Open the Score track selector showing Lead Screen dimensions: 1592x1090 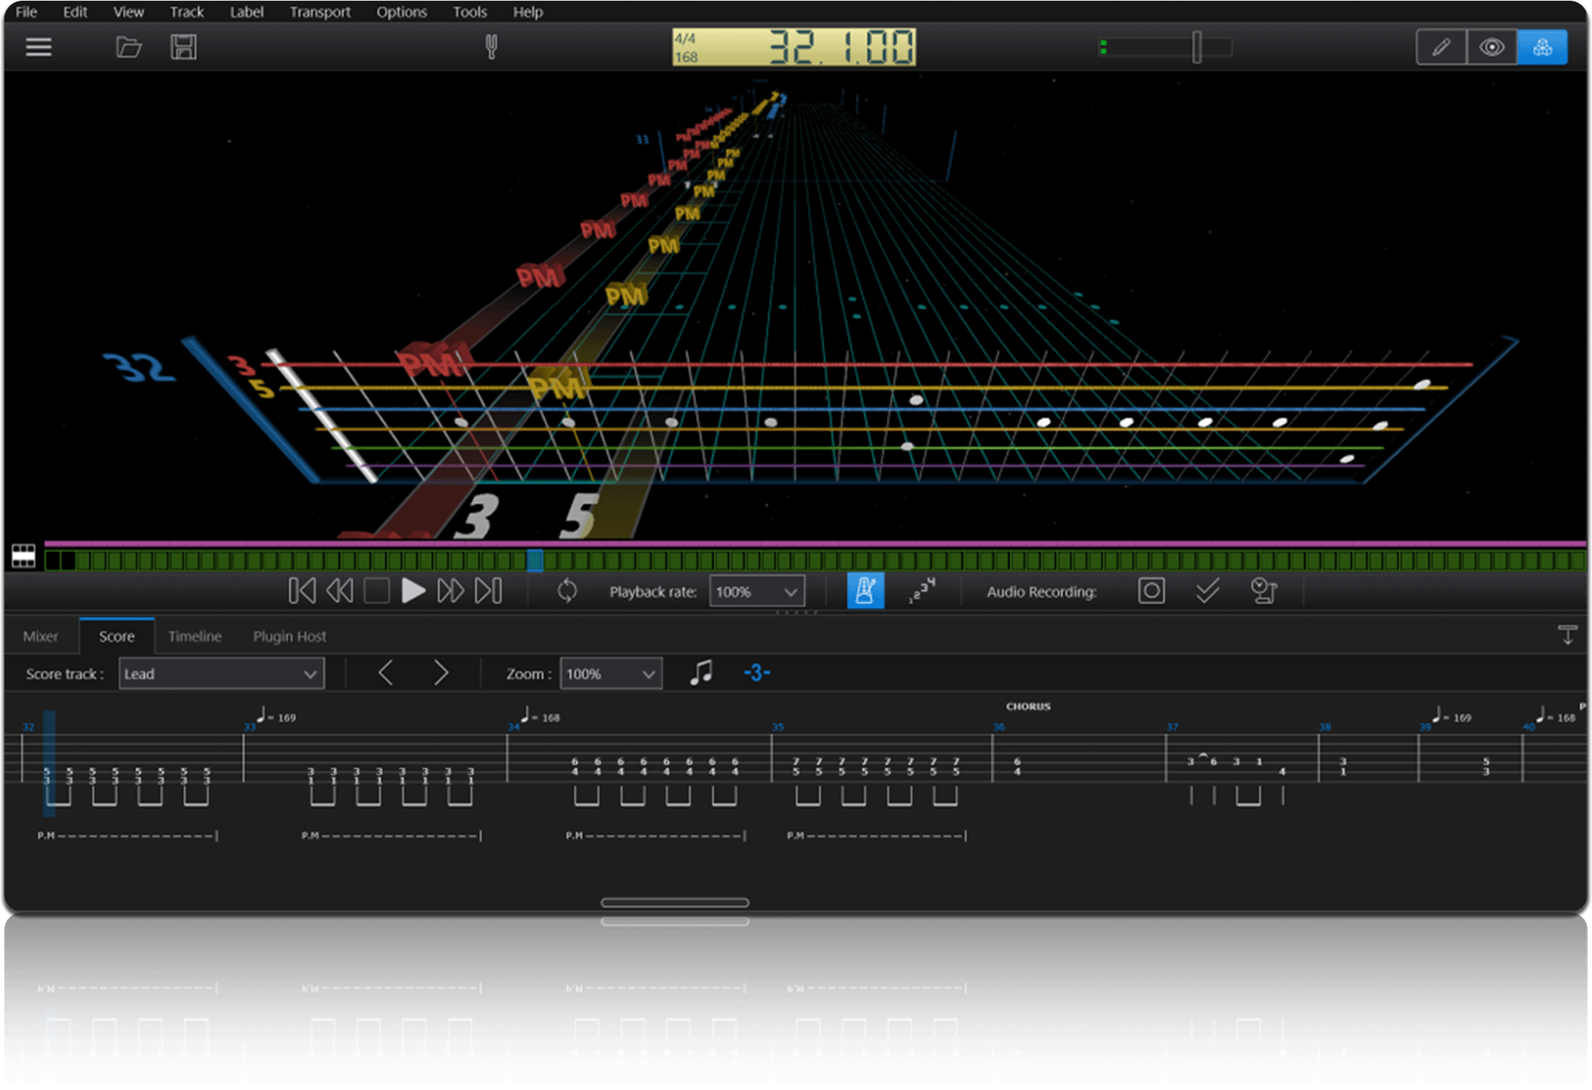point(221,673)
